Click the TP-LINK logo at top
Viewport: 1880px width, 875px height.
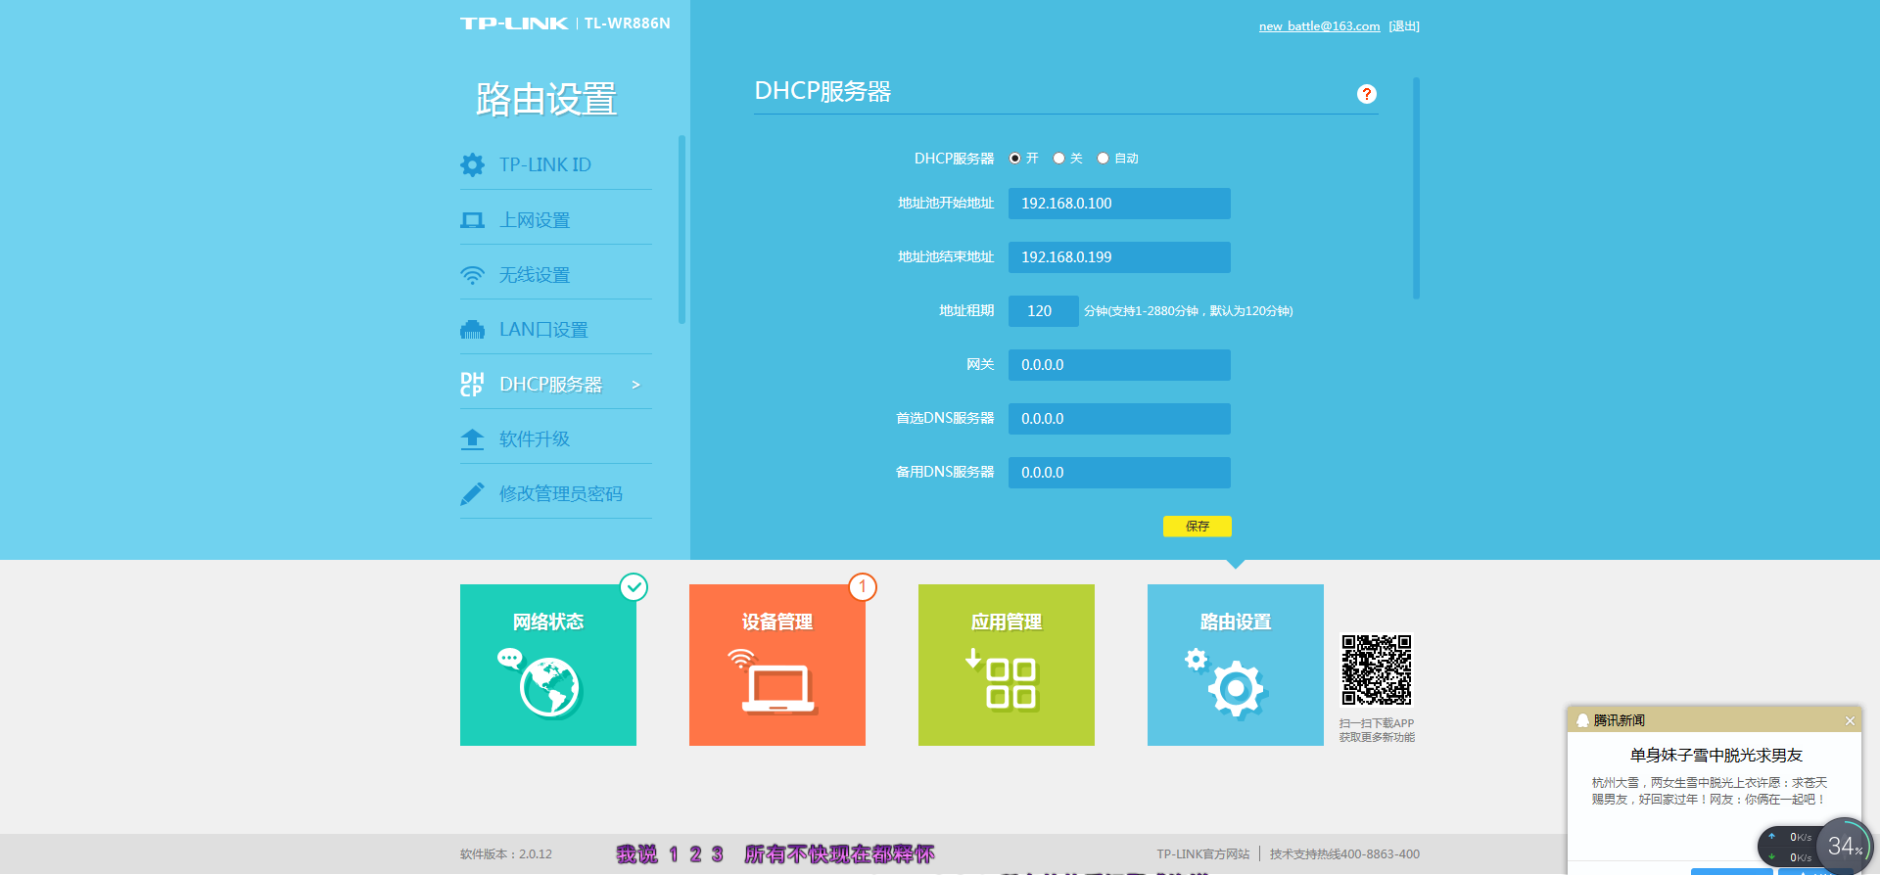514,23
